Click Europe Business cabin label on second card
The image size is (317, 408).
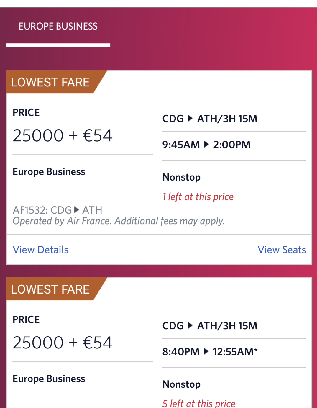[49, 379]
